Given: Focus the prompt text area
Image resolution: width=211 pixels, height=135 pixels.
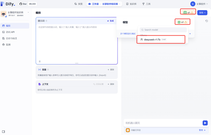Looking at the screenshot, I should coord(77,42).
